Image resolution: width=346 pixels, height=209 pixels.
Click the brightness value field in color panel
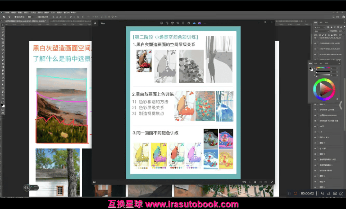point(333,75)
